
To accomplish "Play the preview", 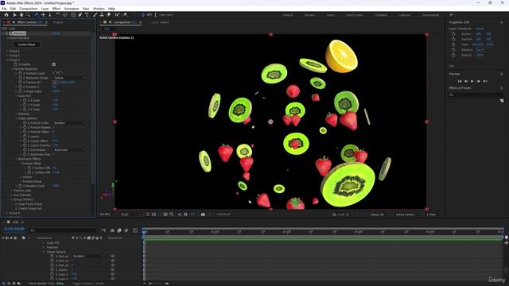I will point(472,81).
